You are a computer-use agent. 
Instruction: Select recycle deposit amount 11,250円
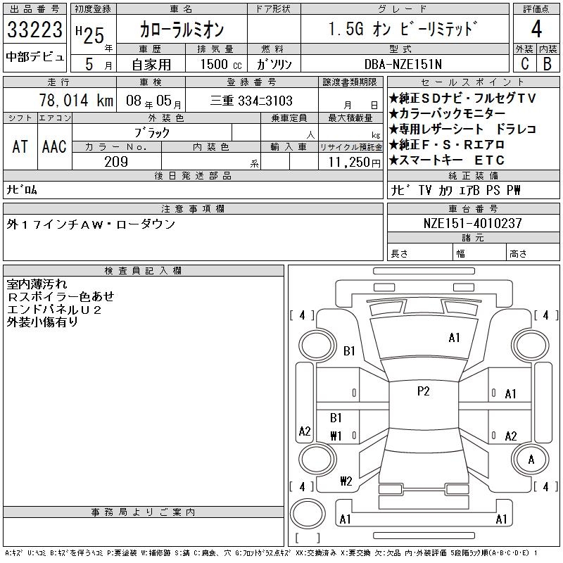[x=355, y=163]
